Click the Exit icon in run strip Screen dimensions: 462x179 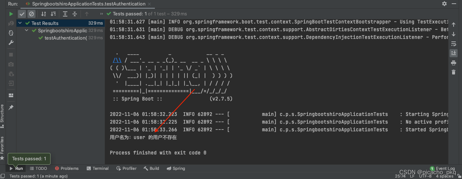click(x=11, y=83)
